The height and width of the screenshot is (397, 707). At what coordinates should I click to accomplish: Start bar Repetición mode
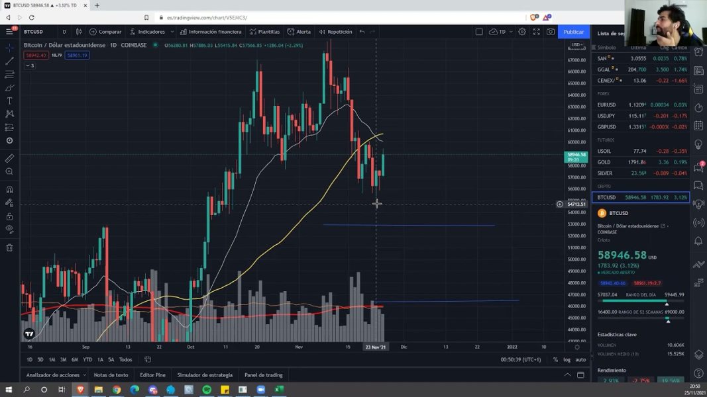(335, 32)
